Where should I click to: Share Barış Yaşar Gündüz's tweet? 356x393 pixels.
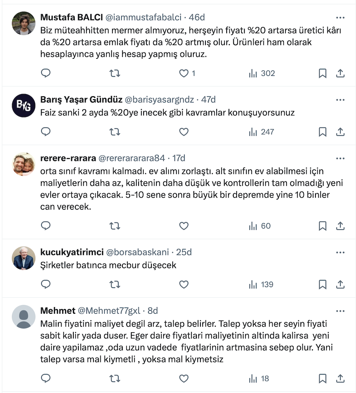(x=340, y=132)
